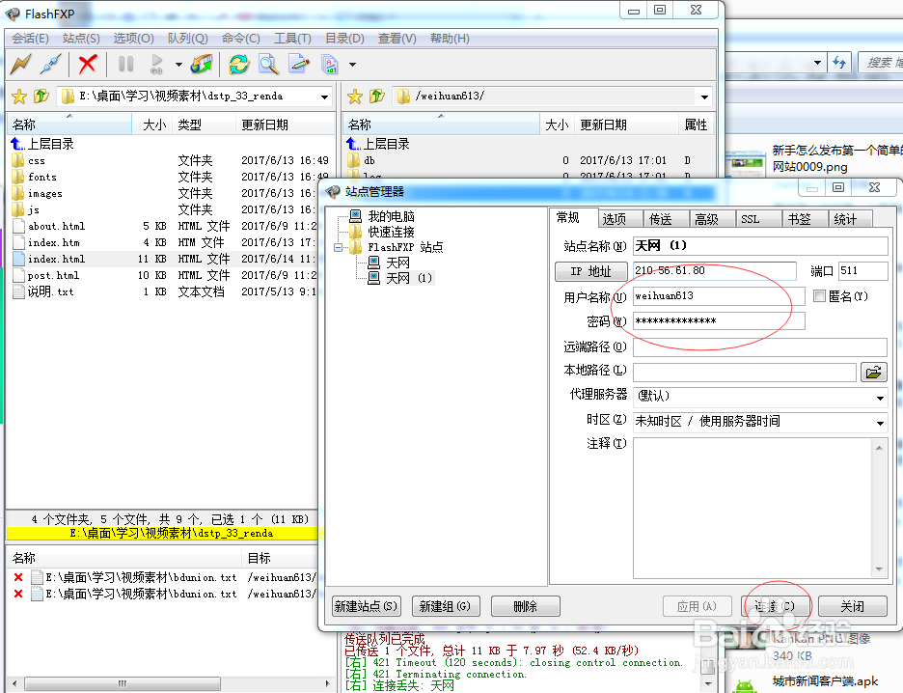The image size is (903, 693).
Task: Open the 队列(Q) menu
Action: point(188,39)
